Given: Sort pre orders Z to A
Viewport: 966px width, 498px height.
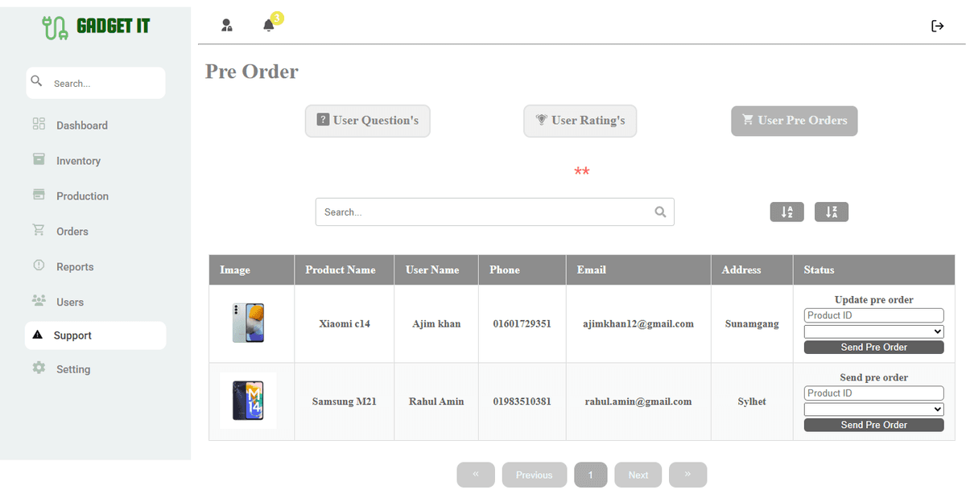Looking at the screenshot, I should [x=831, y=212].
